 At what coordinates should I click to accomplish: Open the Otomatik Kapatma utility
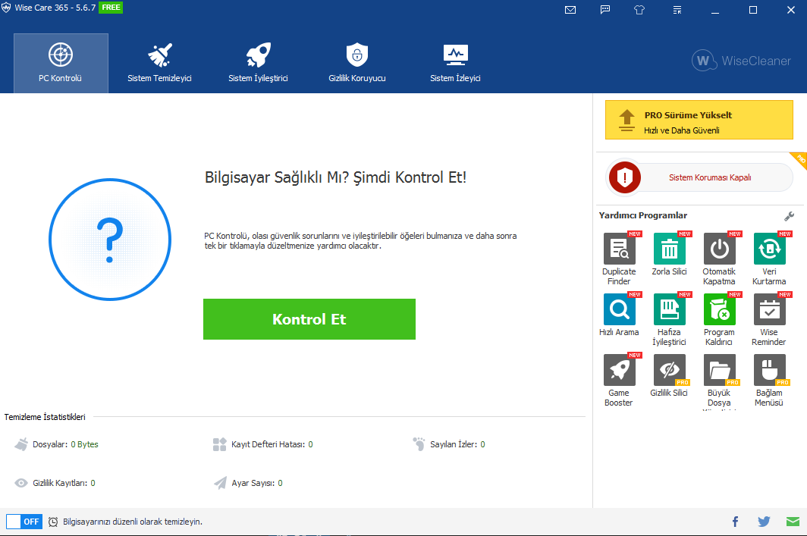pyautogui.click(x=719, y=259)
